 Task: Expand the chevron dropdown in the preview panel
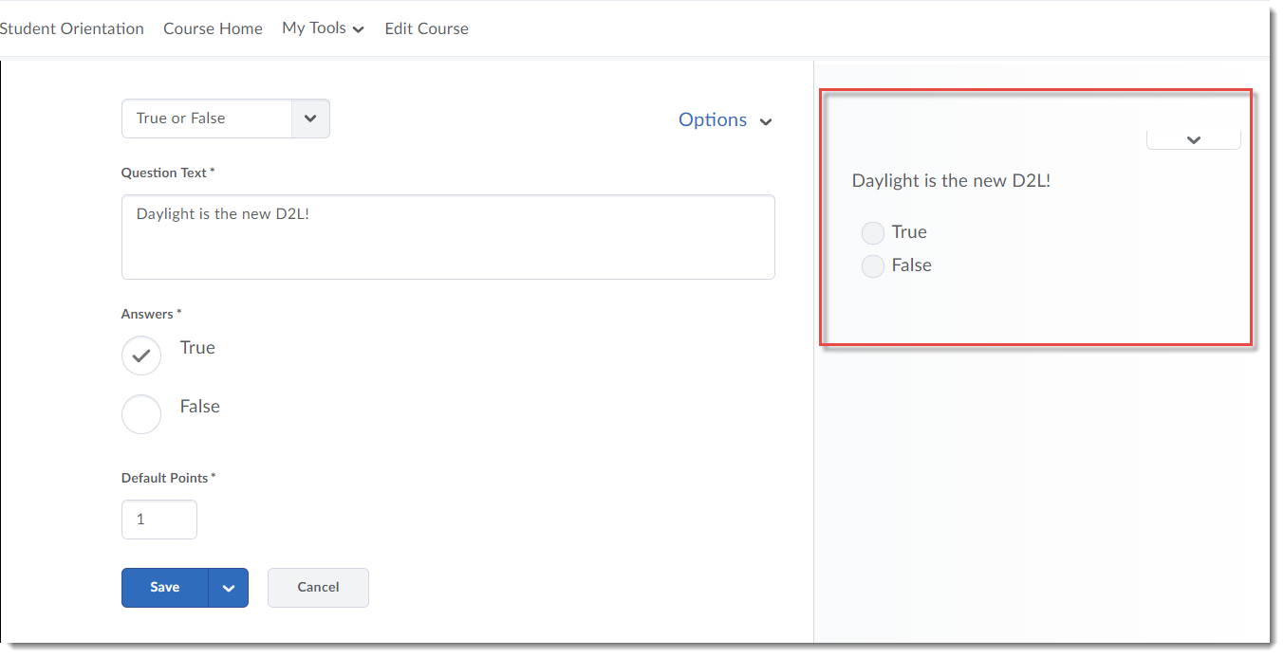pyautogui.click(x=1193, y=139)
